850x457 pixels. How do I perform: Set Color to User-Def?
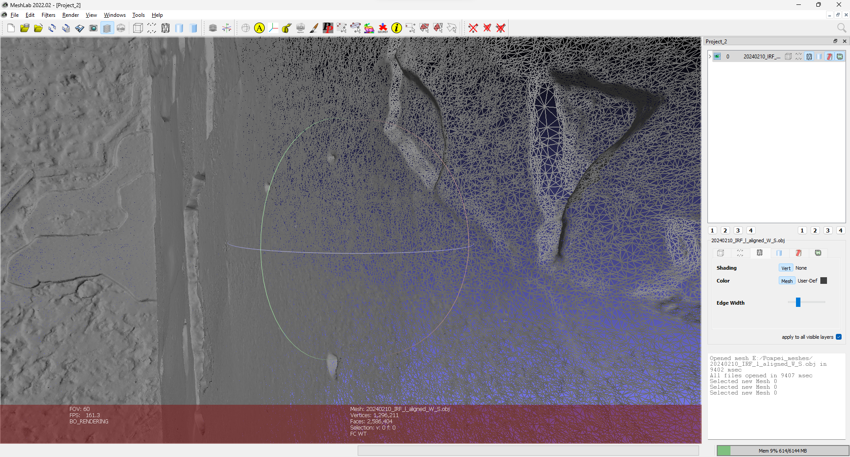point(807,281)
